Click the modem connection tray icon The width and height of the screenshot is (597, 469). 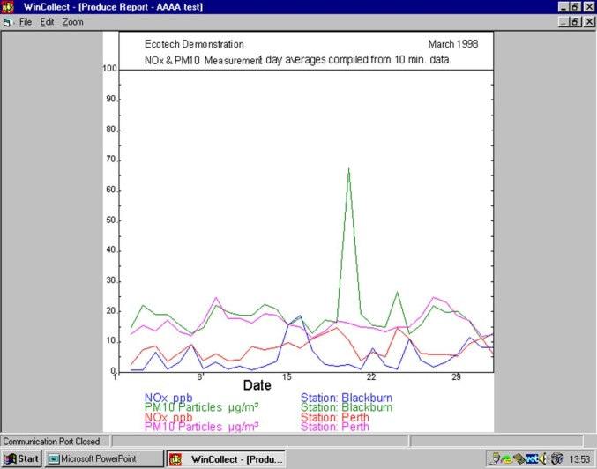[496, 458]
